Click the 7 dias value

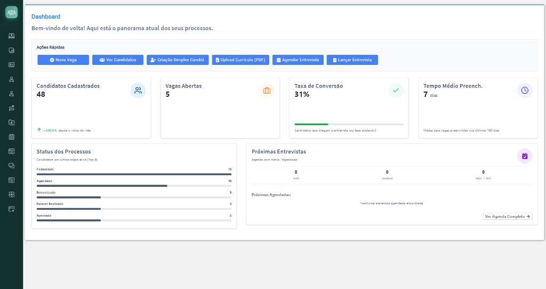click(x=430, y=95)
